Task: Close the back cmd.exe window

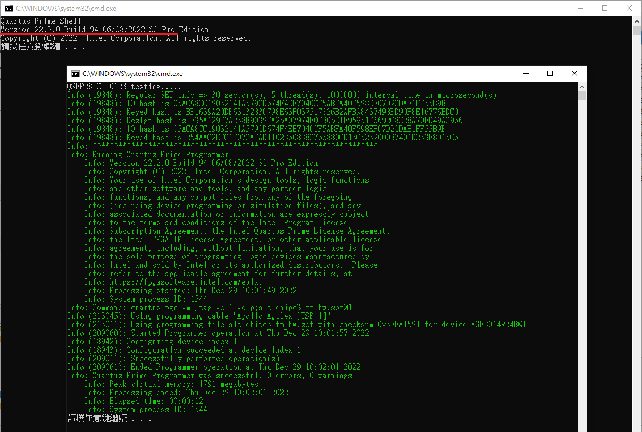Action: [629, 8]
